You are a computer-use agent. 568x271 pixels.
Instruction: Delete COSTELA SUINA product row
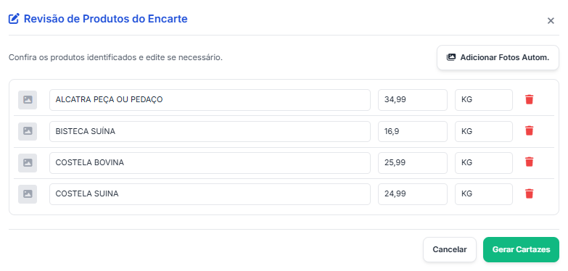tap(530, 193)
